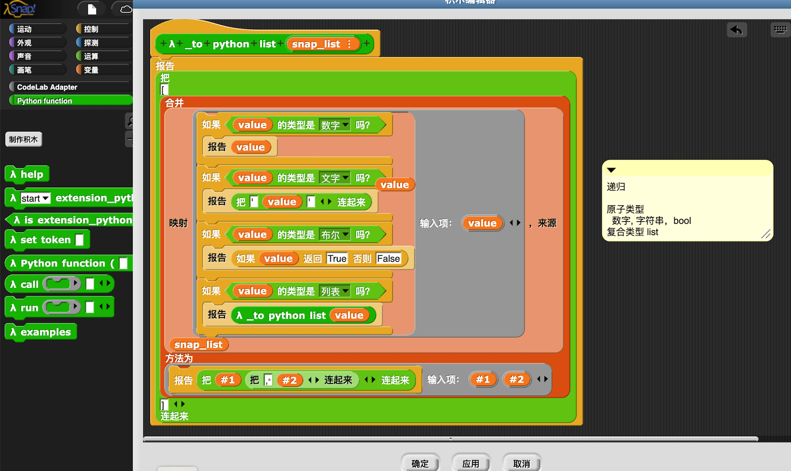
Task: Click the λ help block
Action: click(27, 174)
